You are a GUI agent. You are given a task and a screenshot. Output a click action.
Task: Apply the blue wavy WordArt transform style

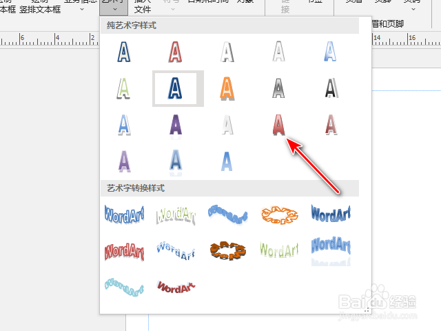[124, 214]
